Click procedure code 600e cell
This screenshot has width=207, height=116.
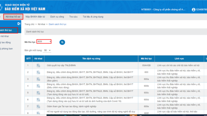pyautogui.click(x=146, y=106)
